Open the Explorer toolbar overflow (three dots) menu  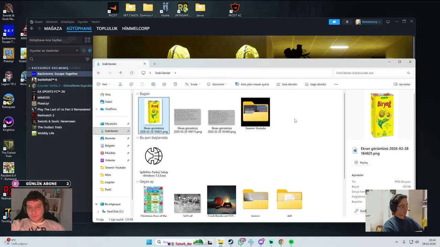336,84
